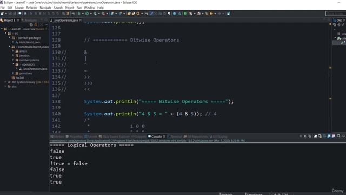Expand the doc folder node
This screenshot has width=346, height=195.
5,87
